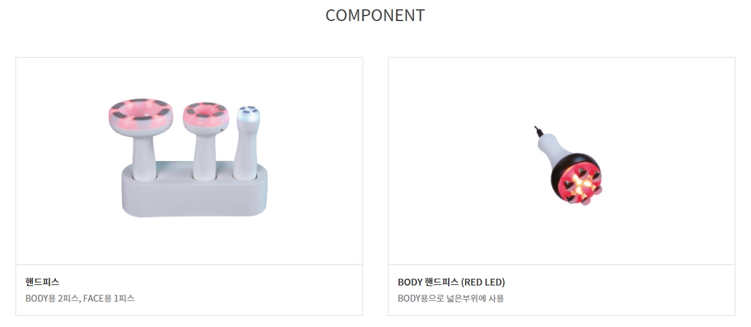Open the BODY 핸드피스 (RED LED) title
This screenshot has width=751, height=327.
[451, 282]
